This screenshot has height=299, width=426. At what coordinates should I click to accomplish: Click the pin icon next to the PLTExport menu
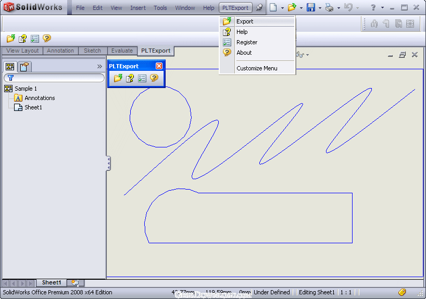pos(259,7)
